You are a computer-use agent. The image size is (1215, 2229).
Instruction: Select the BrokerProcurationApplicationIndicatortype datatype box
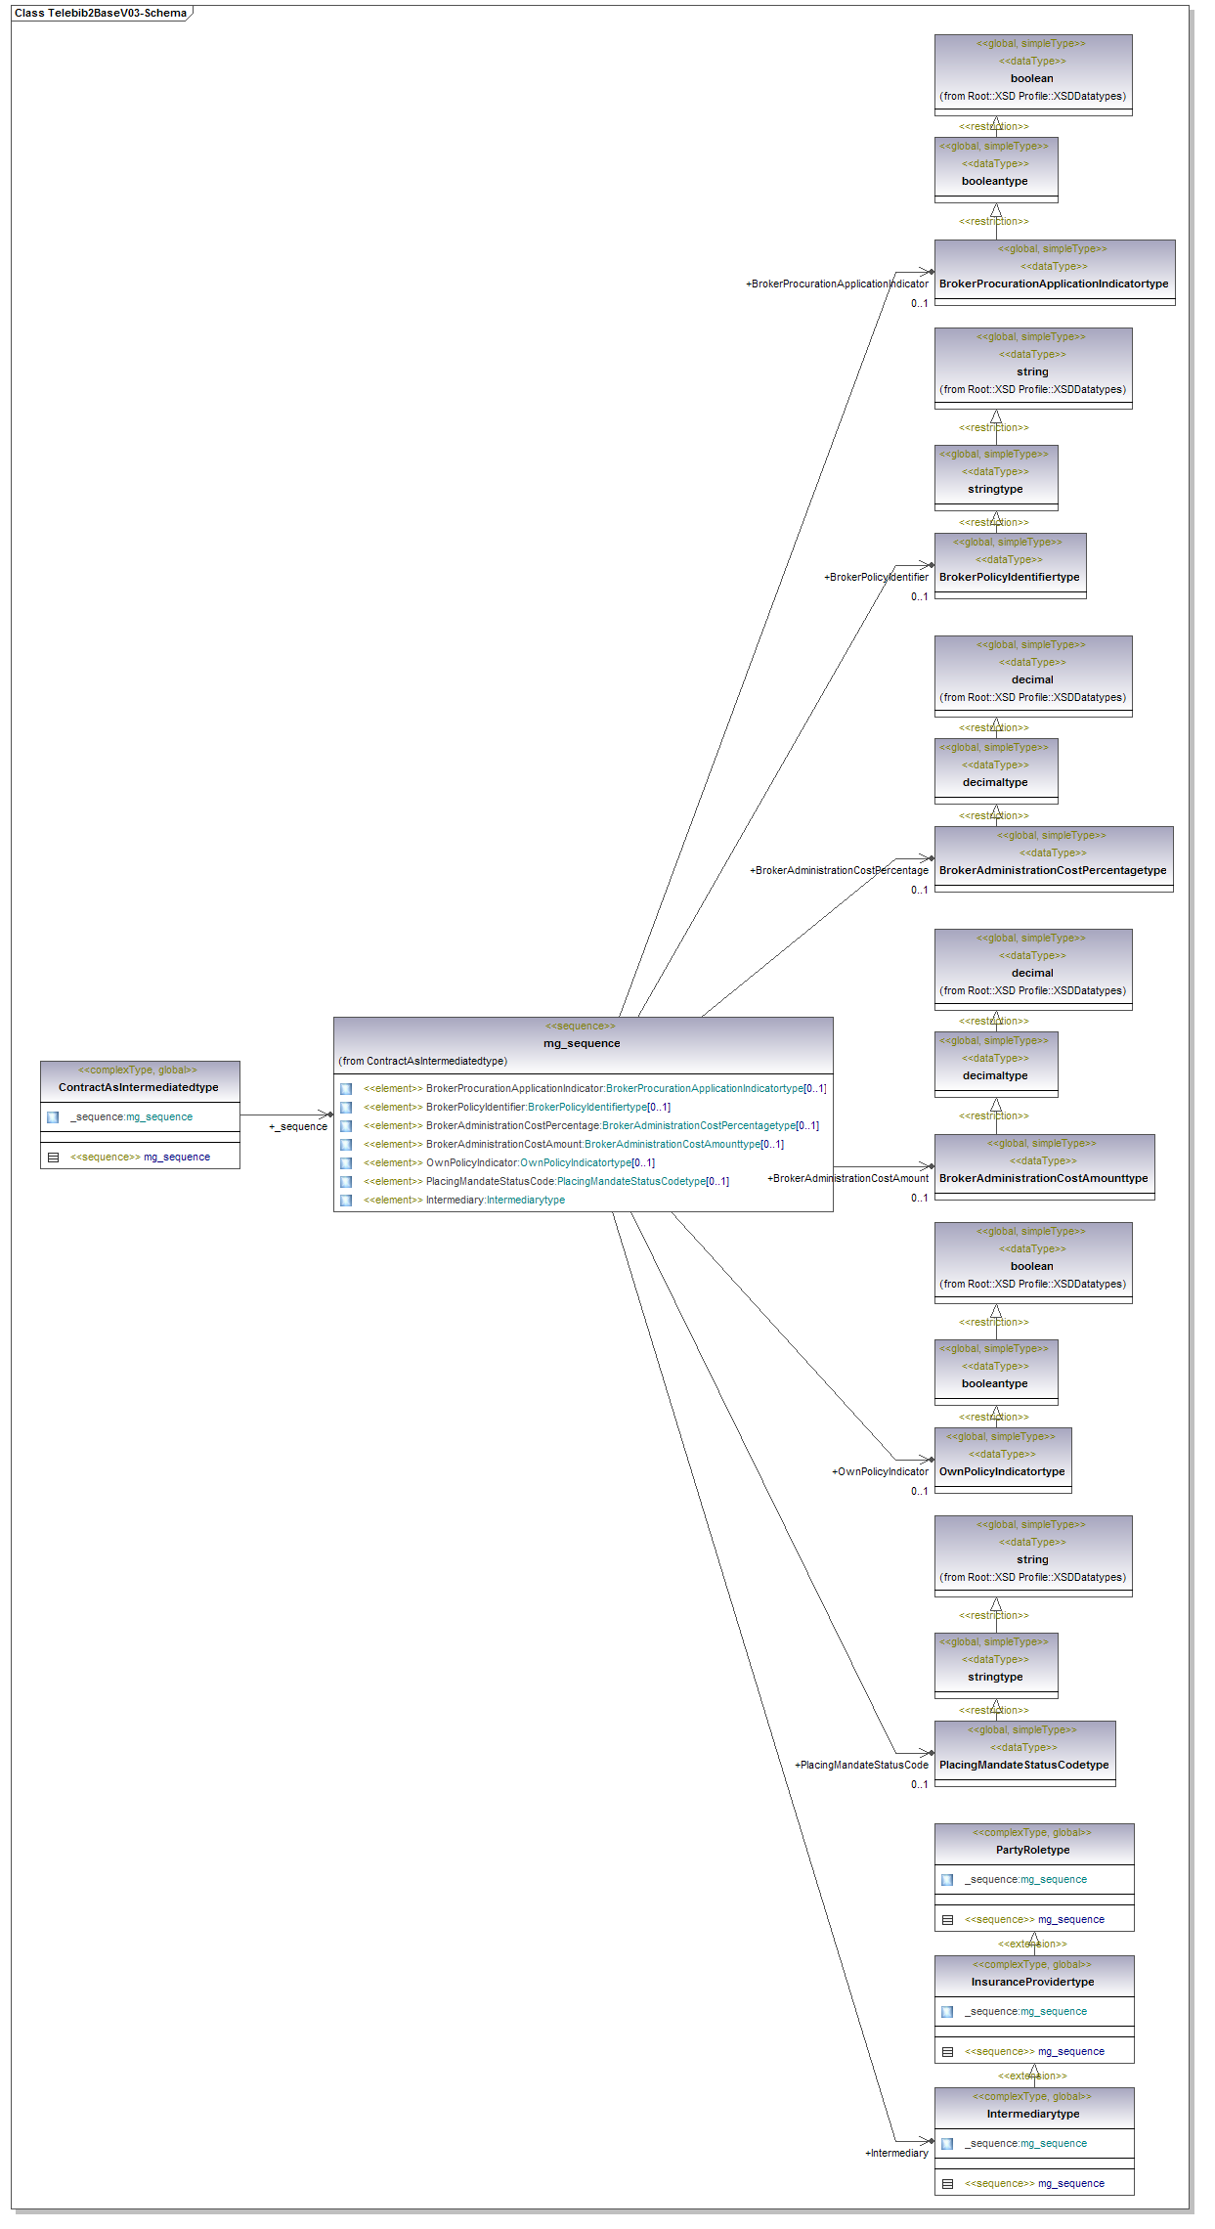1054,284
